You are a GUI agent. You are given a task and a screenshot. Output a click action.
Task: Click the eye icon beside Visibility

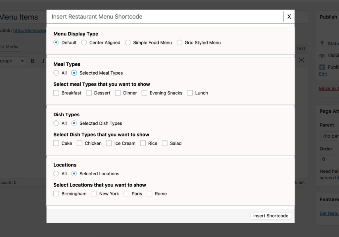[322, 55]
